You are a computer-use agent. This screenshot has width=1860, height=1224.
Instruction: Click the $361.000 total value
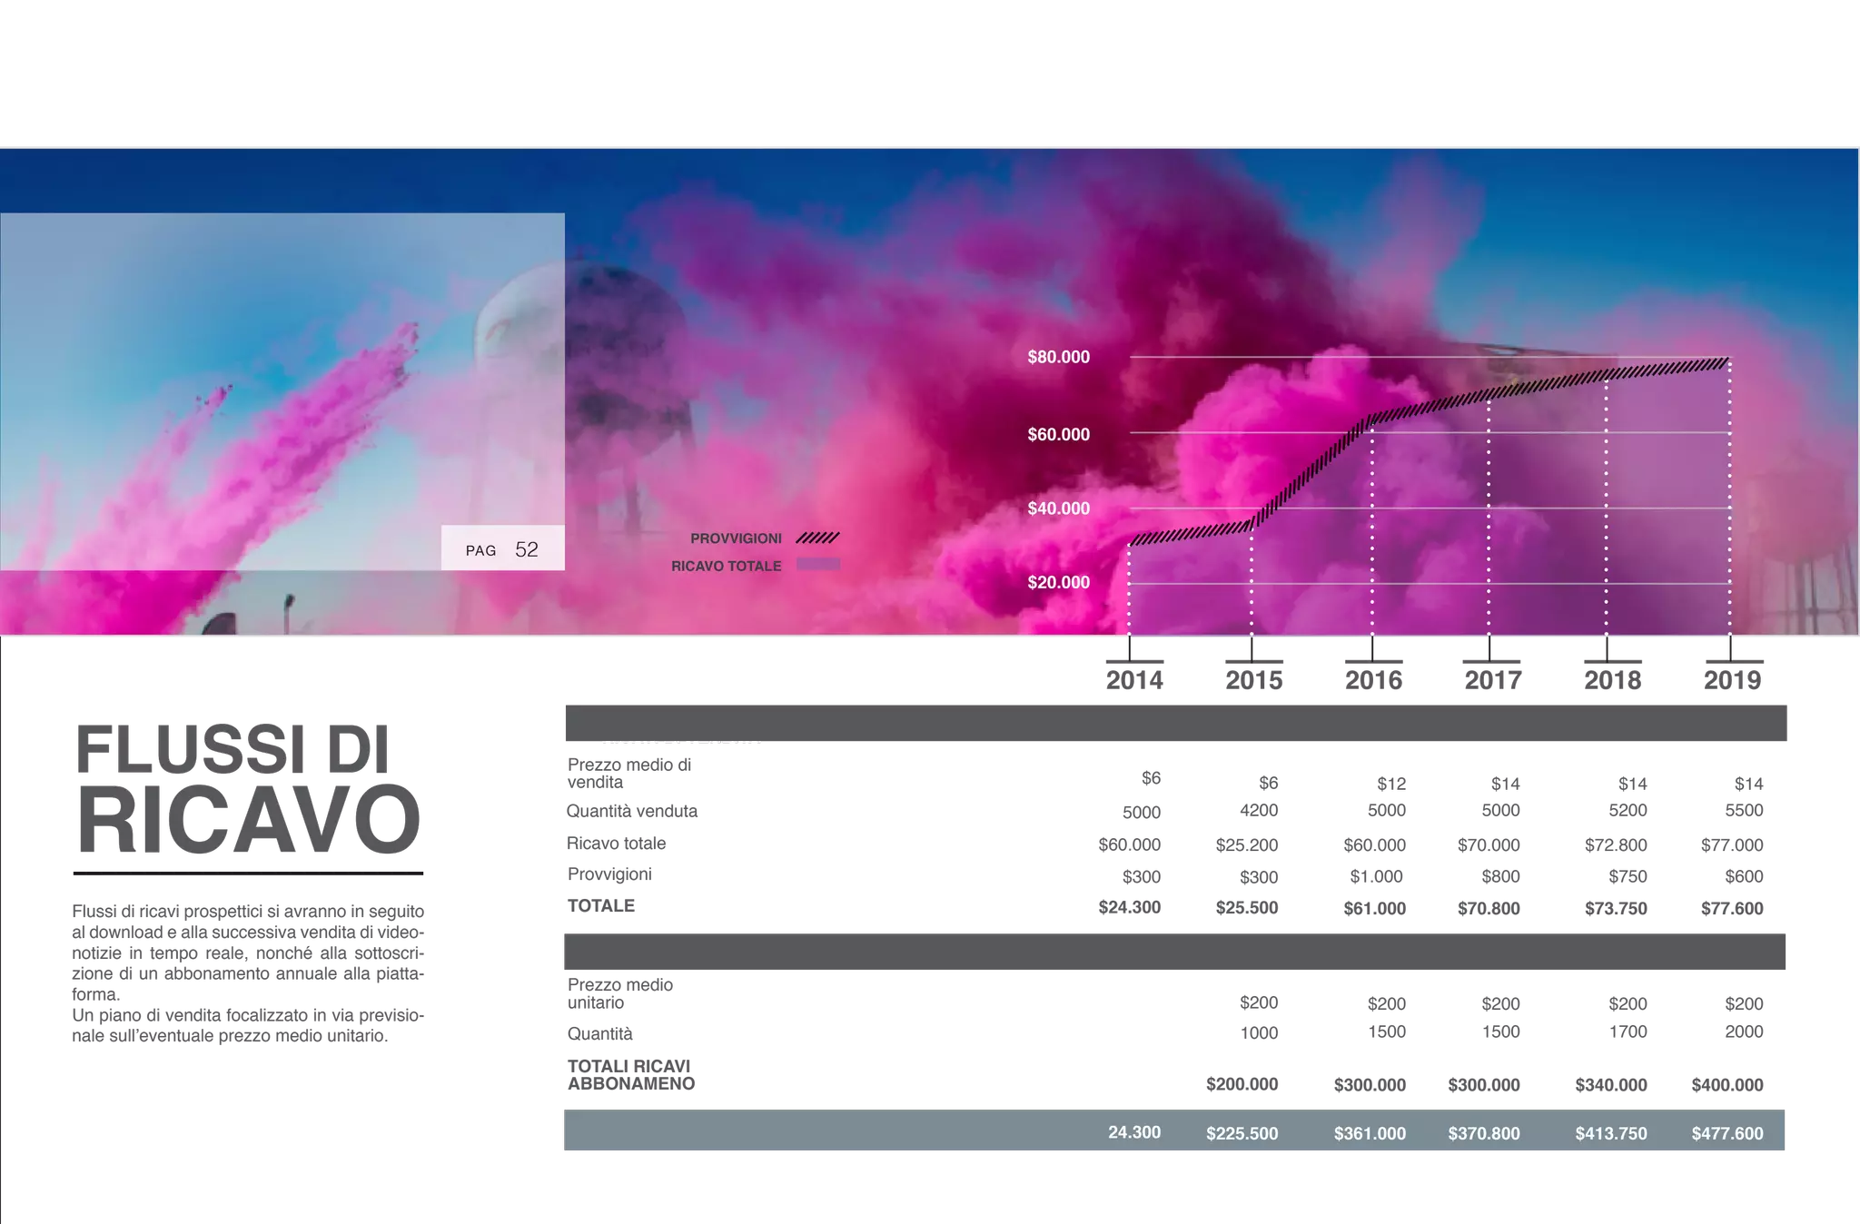point(1370,1133)
